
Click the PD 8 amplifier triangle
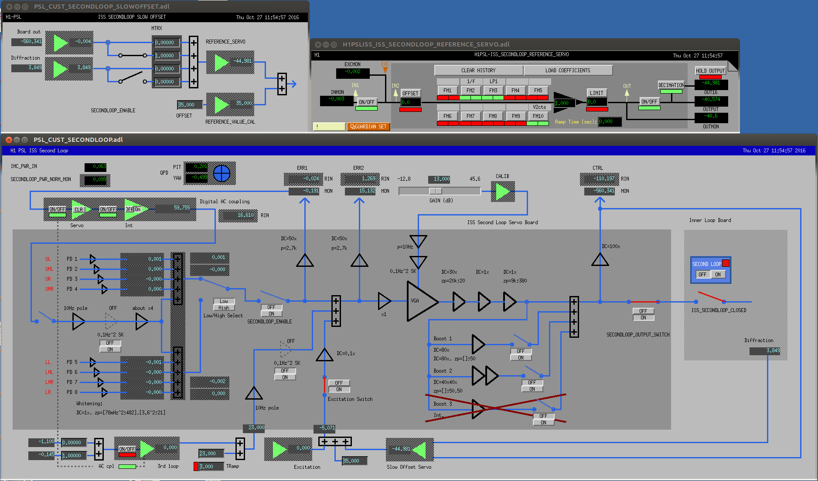point(105,392)
